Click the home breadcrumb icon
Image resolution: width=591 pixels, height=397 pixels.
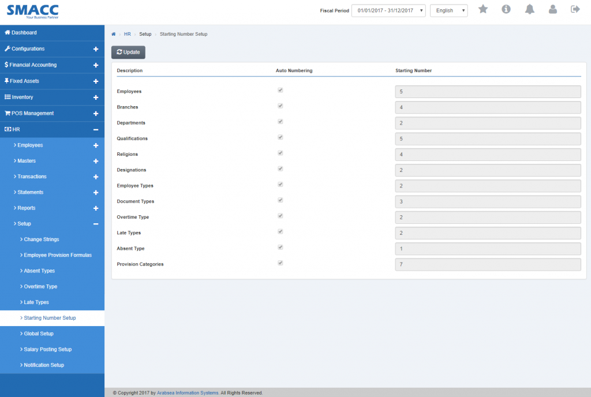click(114, 34)
